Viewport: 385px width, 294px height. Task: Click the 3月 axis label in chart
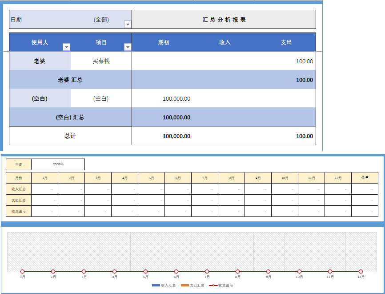pos(84,277)
